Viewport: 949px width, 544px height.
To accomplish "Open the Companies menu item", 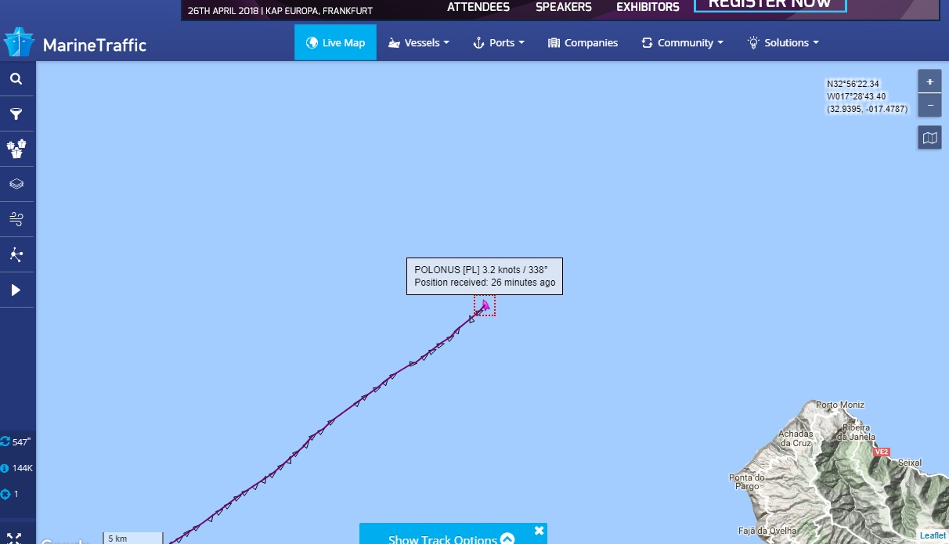I will 583,42.
